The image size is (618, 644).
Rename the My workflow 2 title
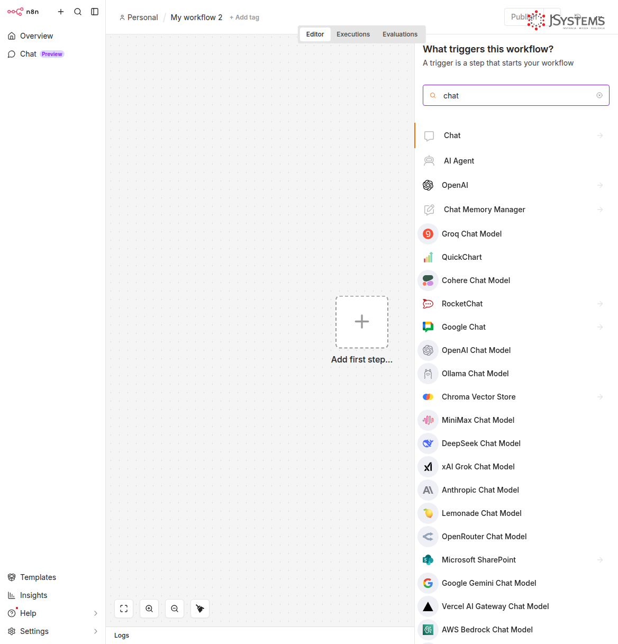[x=196, y=17]
